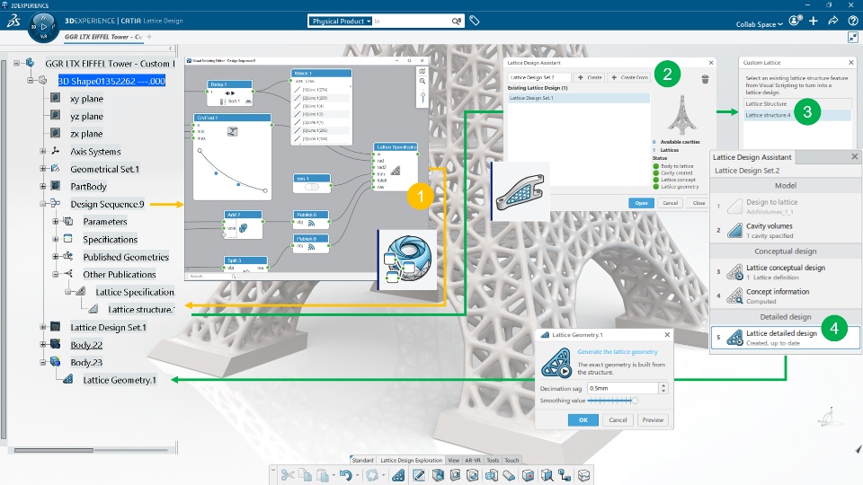Image resolution: width=863 pixels, height=485 pixels.
Task: Click the Copy icon in bottom toolbar
Action: coord(305,475)
